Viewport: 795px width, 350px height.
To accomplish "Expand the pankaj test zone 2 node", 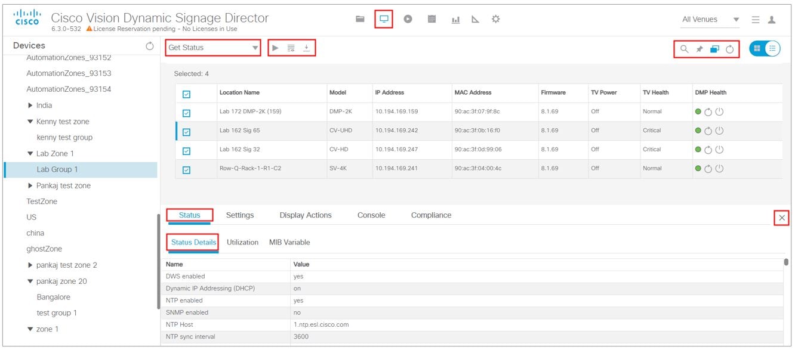I will pyautogui.click(x=31, y=265).
